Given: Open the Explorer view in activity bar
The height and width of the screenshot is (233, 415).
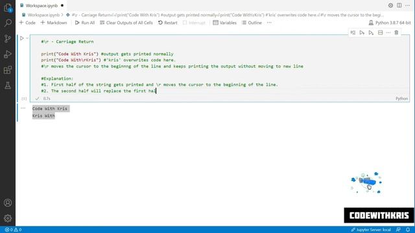Looking at the screenshot, I should coord(8,8).
